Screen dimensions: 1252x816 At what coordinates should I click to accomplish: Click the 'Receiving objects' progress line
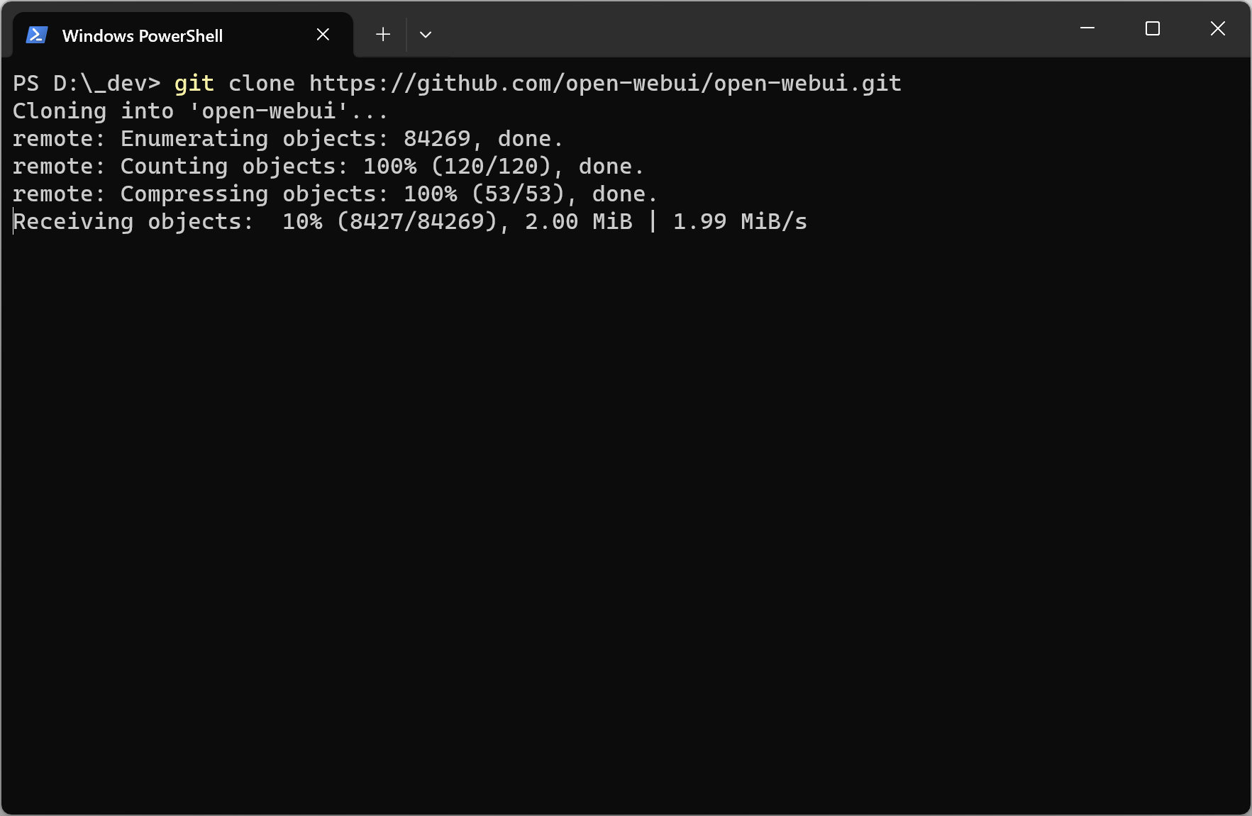tap(410, 222)
